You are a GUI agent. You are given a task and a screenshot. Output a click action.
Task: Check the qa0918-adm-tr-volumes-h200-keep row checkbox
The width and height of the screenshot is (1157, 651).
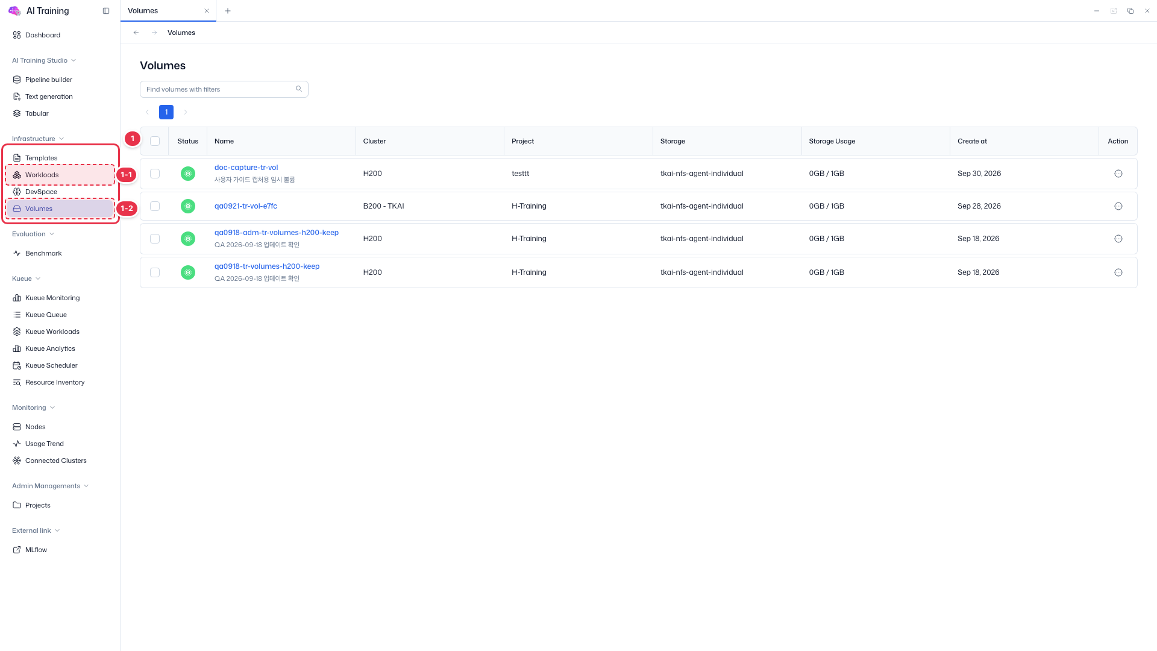[x=155, y=239]
